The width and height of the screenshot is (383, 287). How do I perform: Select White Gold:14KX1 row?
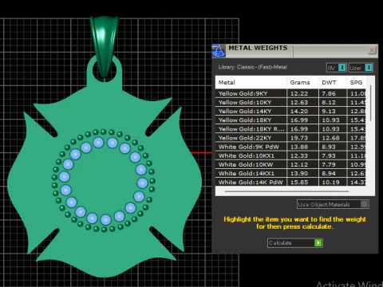coord(290,173)
